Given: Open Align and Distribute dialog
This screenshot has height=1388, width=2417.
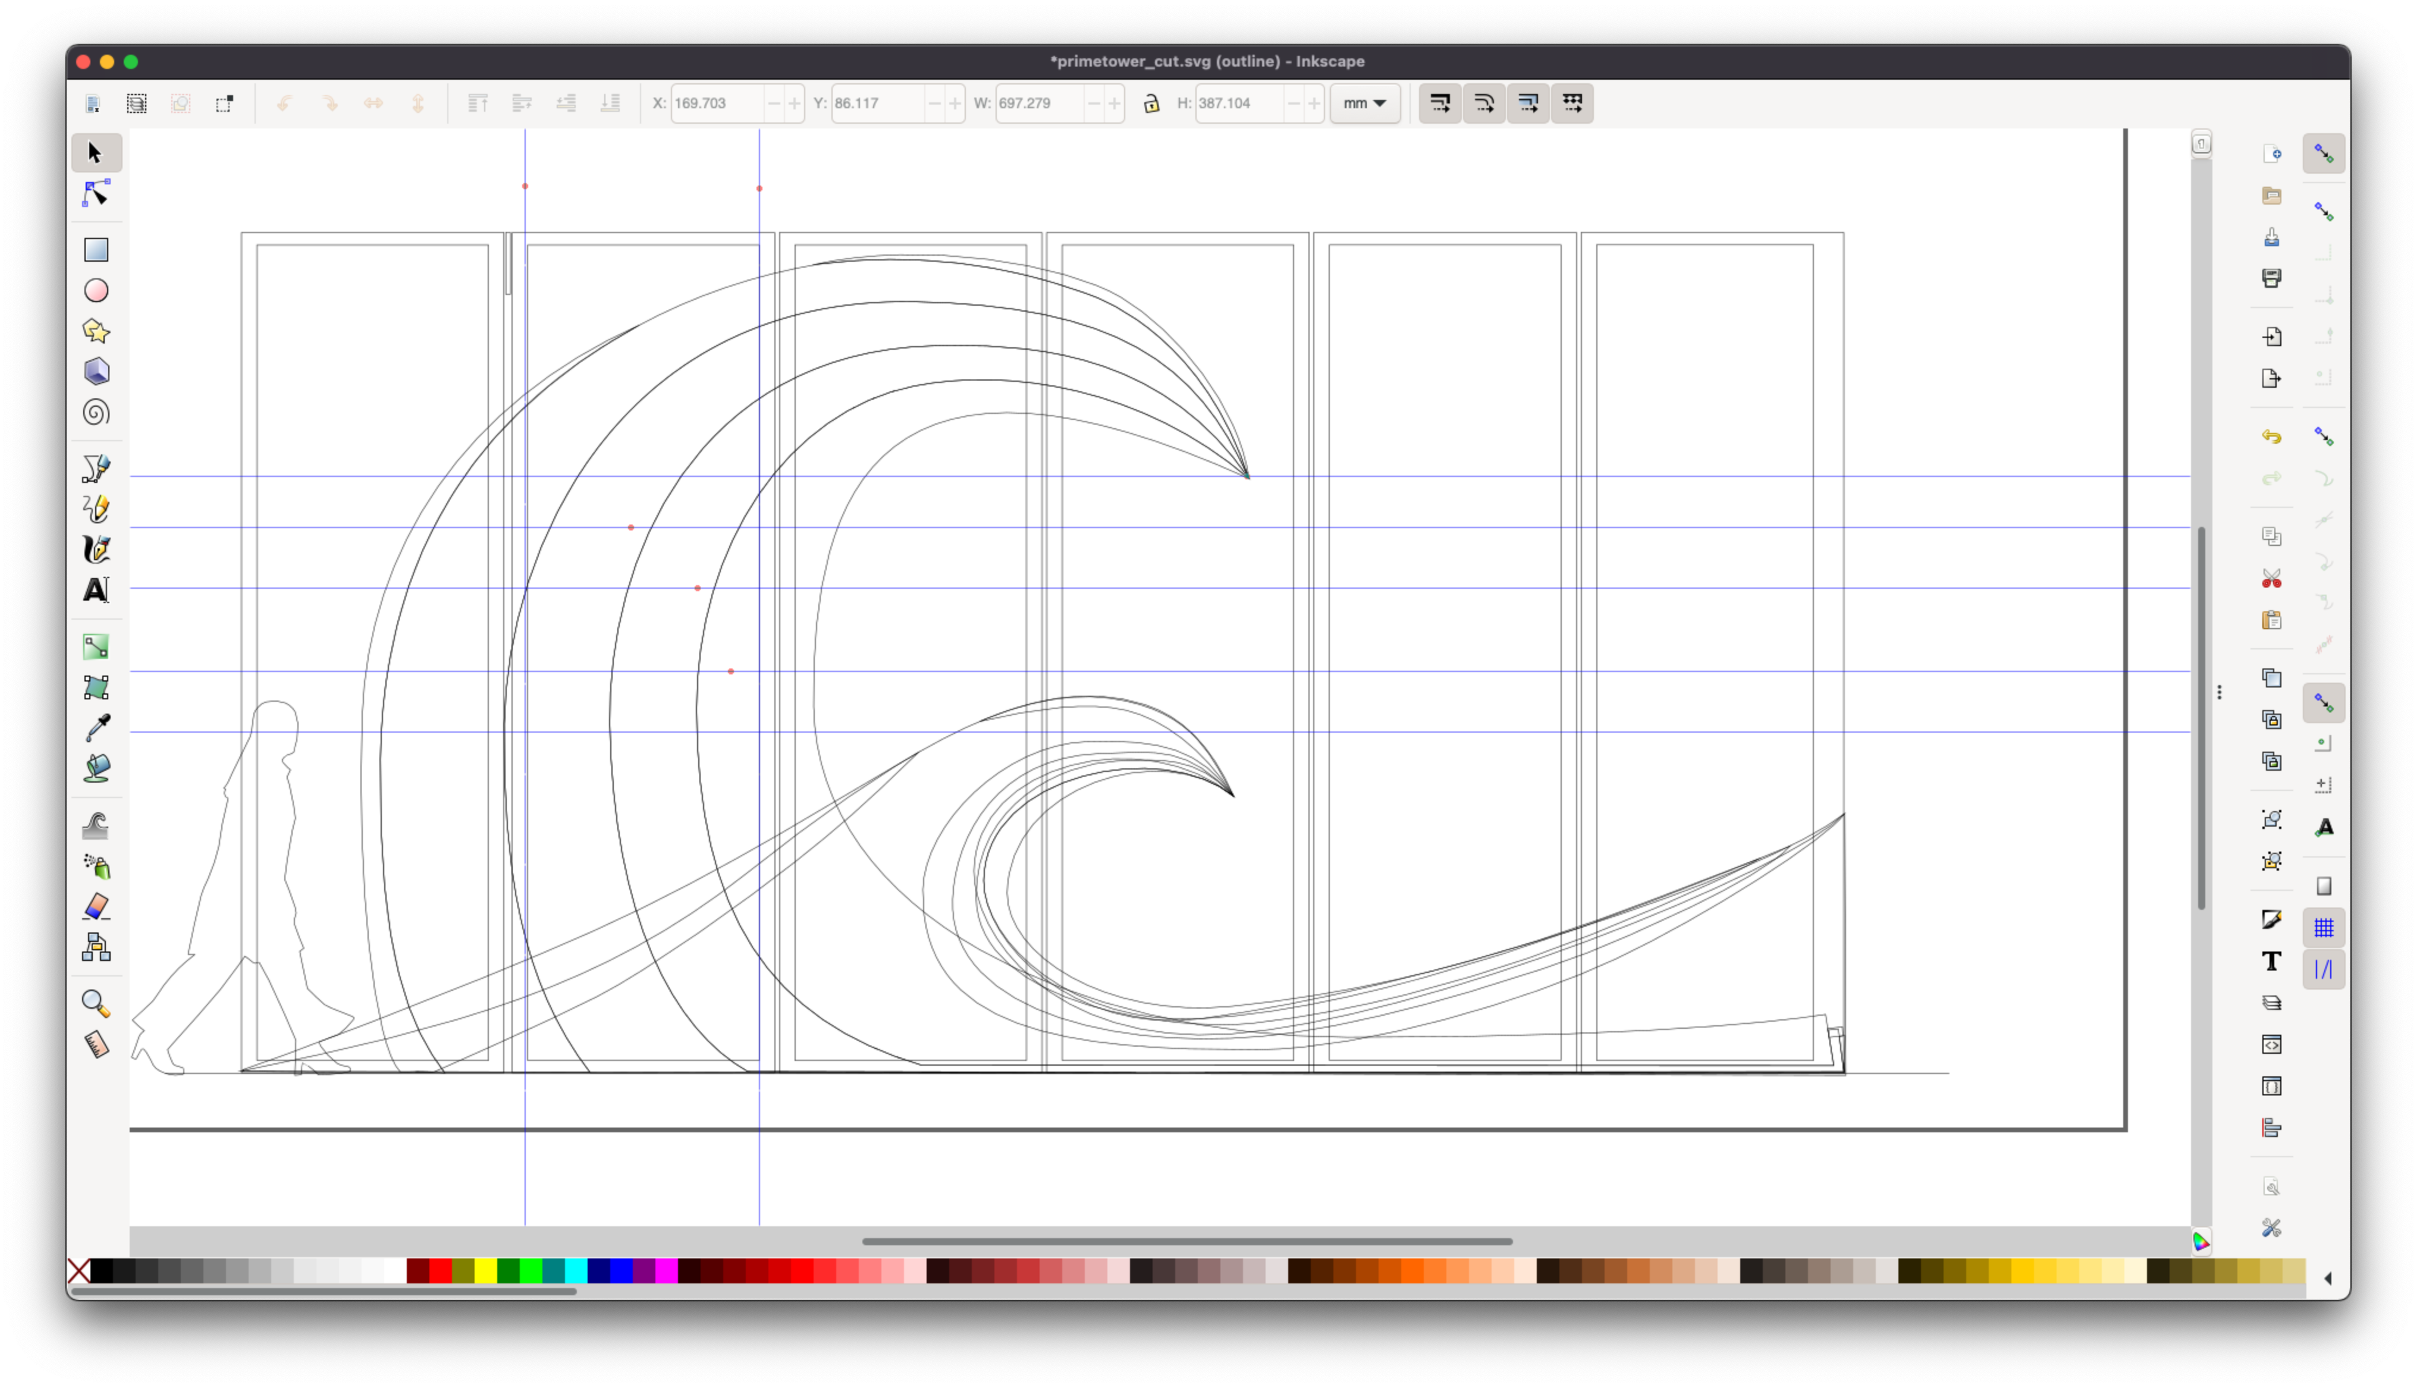Looking at the screenshot, I should [2272, 1129].
